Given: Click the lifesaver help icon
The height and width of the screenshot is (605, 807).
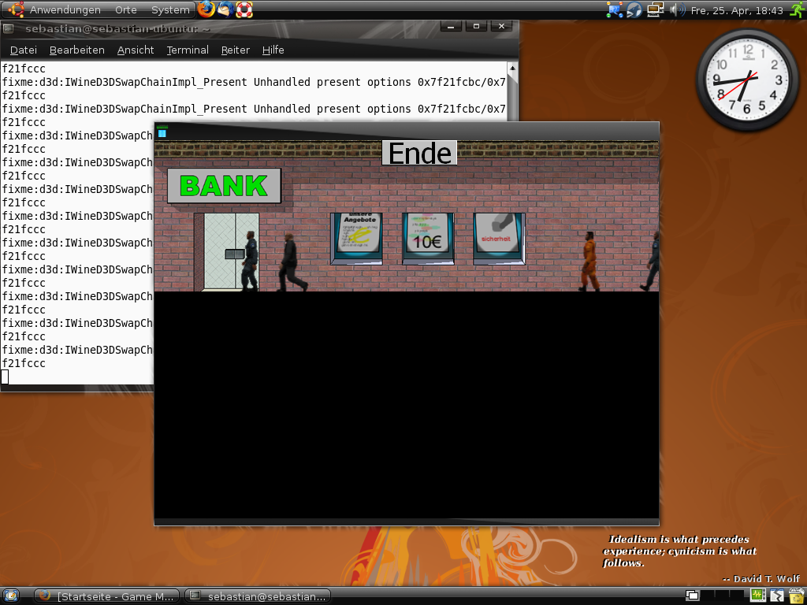Looking at the screenshot, I should coord(244,9).
